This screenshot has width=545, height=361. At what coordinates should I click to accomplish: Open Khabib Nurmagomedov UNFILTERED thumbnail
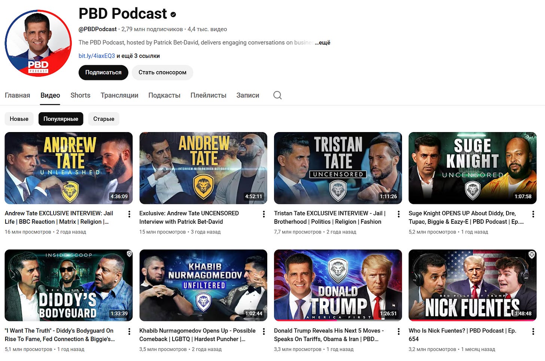coord(203,285)
